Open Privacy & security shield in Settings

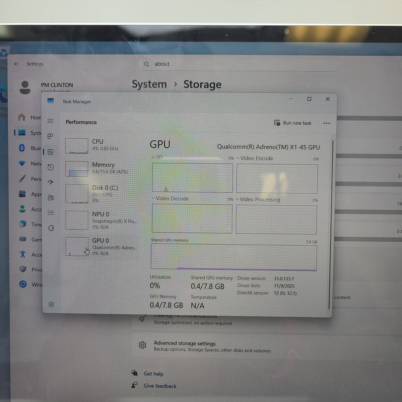23,269
